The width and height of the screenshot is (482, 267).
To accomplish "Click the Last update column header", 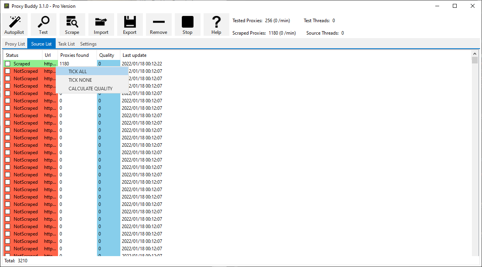I will (135, 55).
